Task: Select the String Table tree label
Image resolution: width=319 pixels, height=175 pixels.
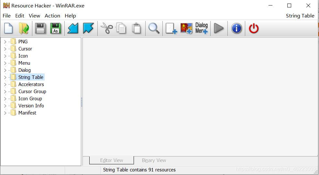Action: 31,77
